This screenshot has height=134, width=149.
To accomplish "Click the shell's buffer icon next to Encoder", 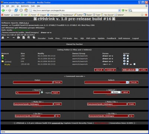I will (34, 37).
